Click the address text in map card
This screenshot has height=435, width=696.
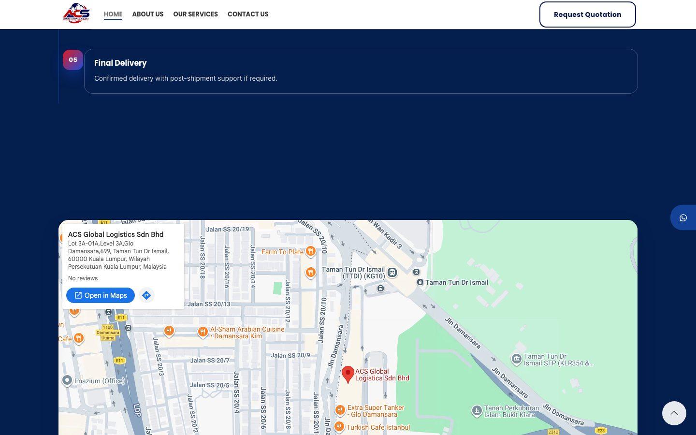(118, 255)
